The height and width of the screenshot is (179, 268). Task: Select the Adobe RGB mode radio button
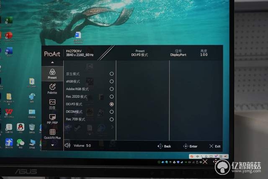pyautogui.click(x=112, y=89)
